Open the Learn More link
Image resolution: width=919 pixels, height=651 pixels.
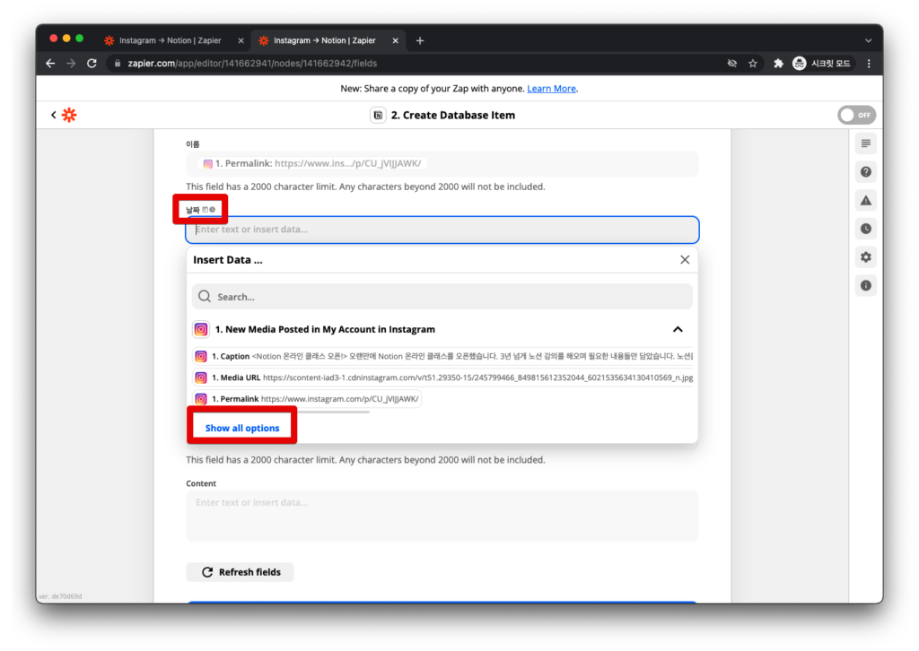pyautogui.click(x=551, y=89)
